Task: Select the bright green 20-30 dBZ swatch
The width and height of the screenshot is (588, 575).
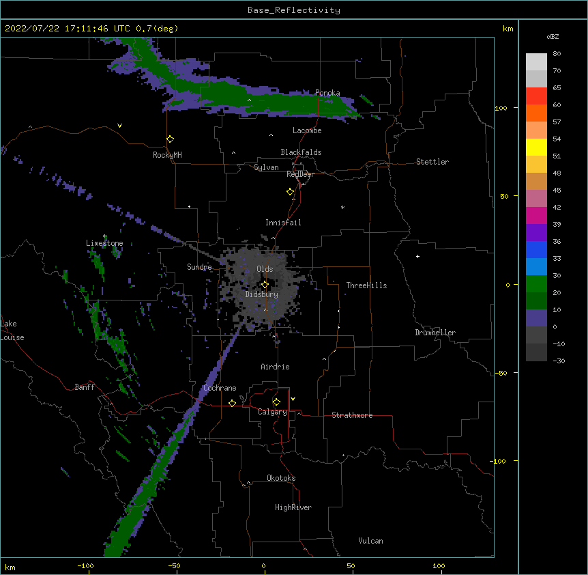Action: point(536,284)
